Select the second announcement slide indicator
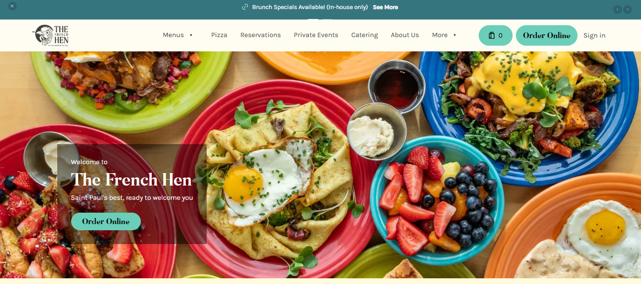 coord(327,20)
